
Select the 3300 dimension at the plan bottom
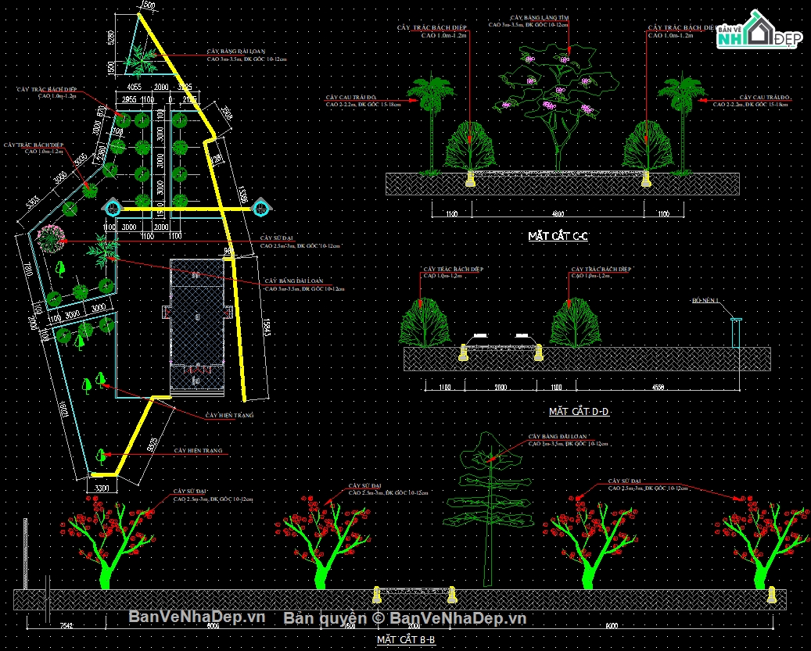click(x=102, y=488)
